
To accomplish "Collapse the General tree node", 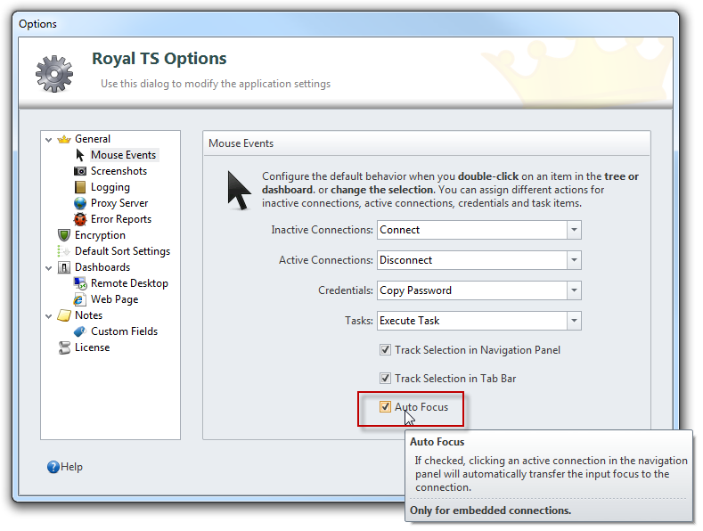I will click(48, 140).
